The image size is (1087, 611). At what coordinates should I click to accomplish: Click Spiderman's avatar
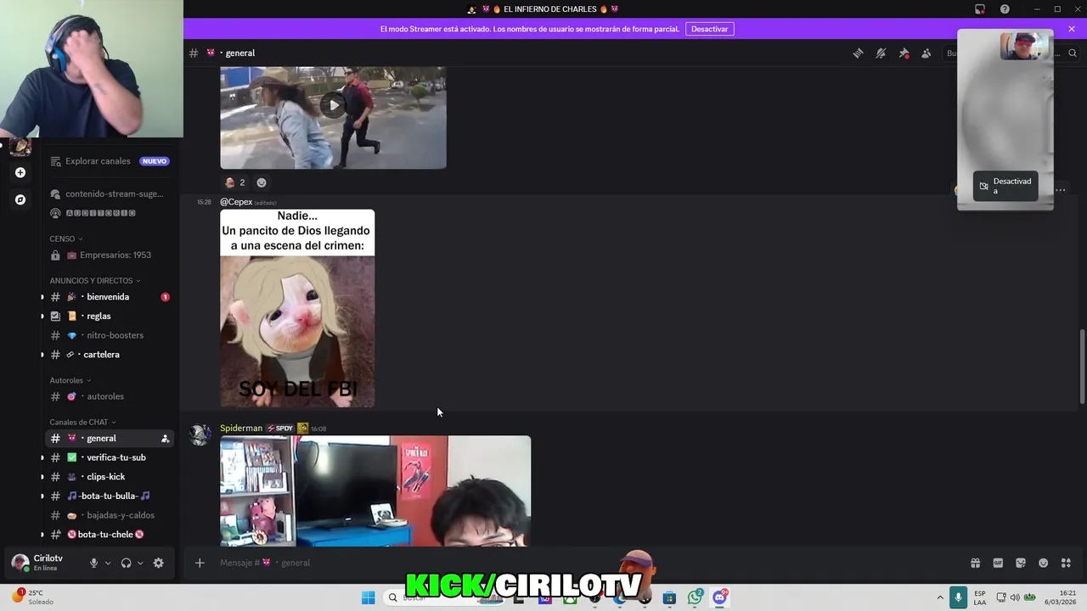tap(200, 434)
